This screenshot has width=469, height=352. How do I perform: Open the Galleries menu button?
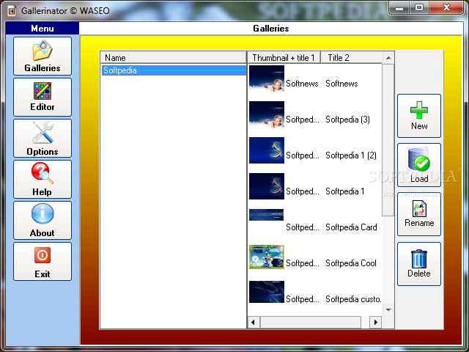[43, 56]
